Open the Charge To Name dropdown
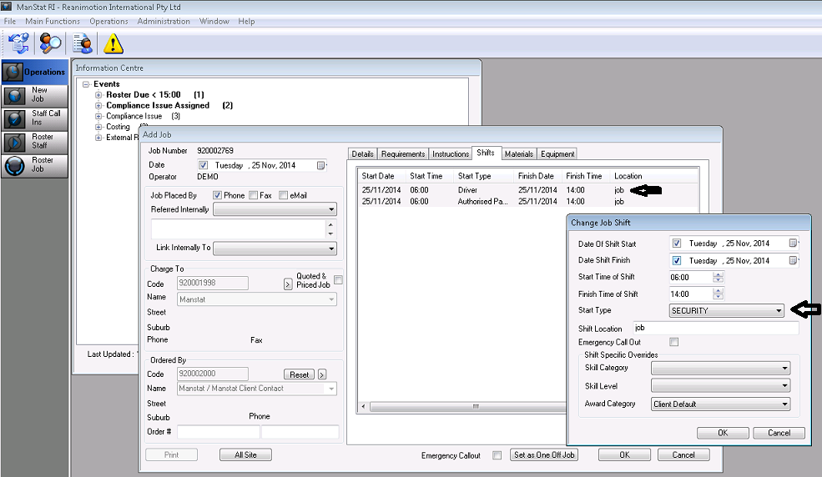Viewport: 822px width, 477px height. pyautogui.click(x=257, y=299)
